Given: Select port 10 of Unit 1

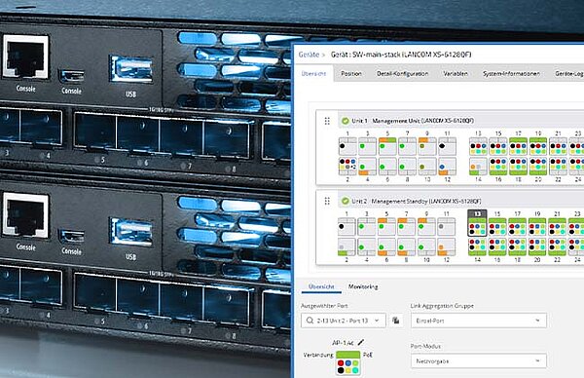Looking at the screenshot, I should point(427,167).
